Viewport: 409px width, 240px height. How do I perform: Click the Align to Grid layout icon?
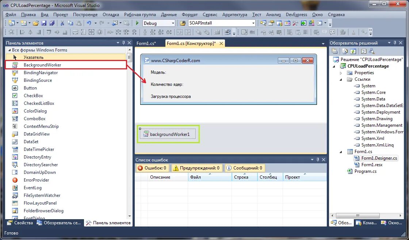pos(11,32)
